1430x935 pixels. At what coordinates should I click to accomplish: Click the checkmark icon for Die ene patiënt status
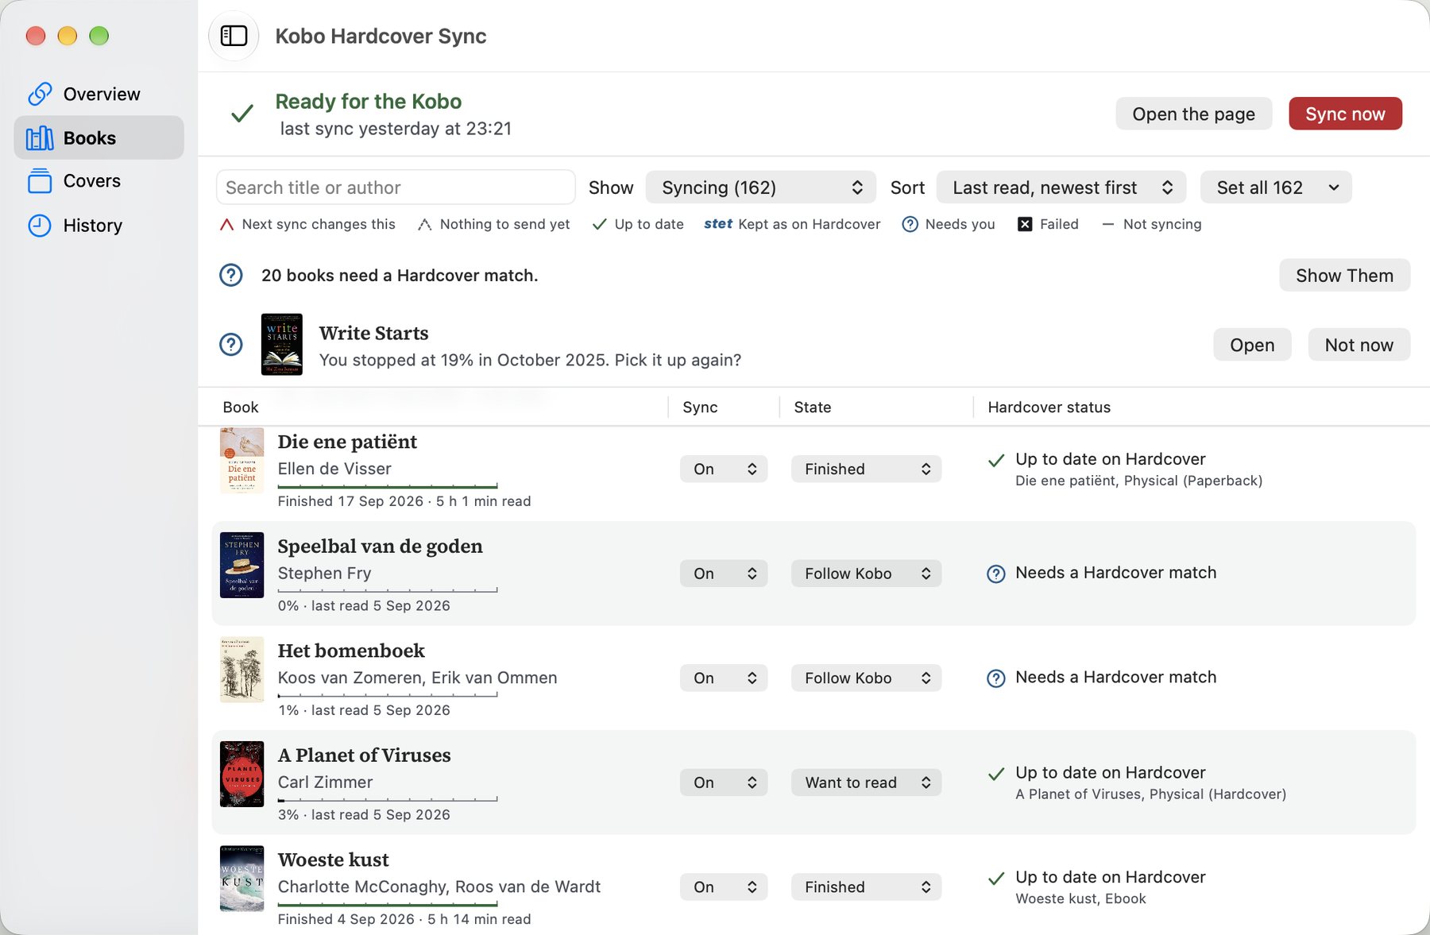click(x=995, y=460)
